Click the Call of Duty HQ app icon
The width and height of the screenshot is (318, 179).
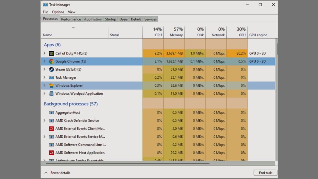click(51, 53)
